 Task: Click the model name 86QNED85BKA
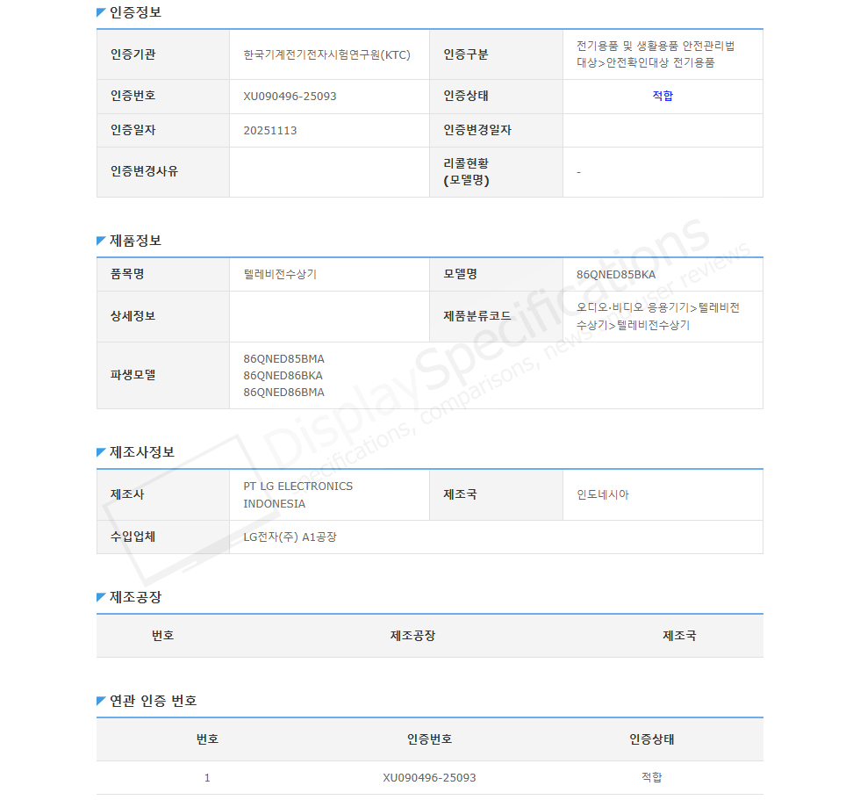pos(615,274)
